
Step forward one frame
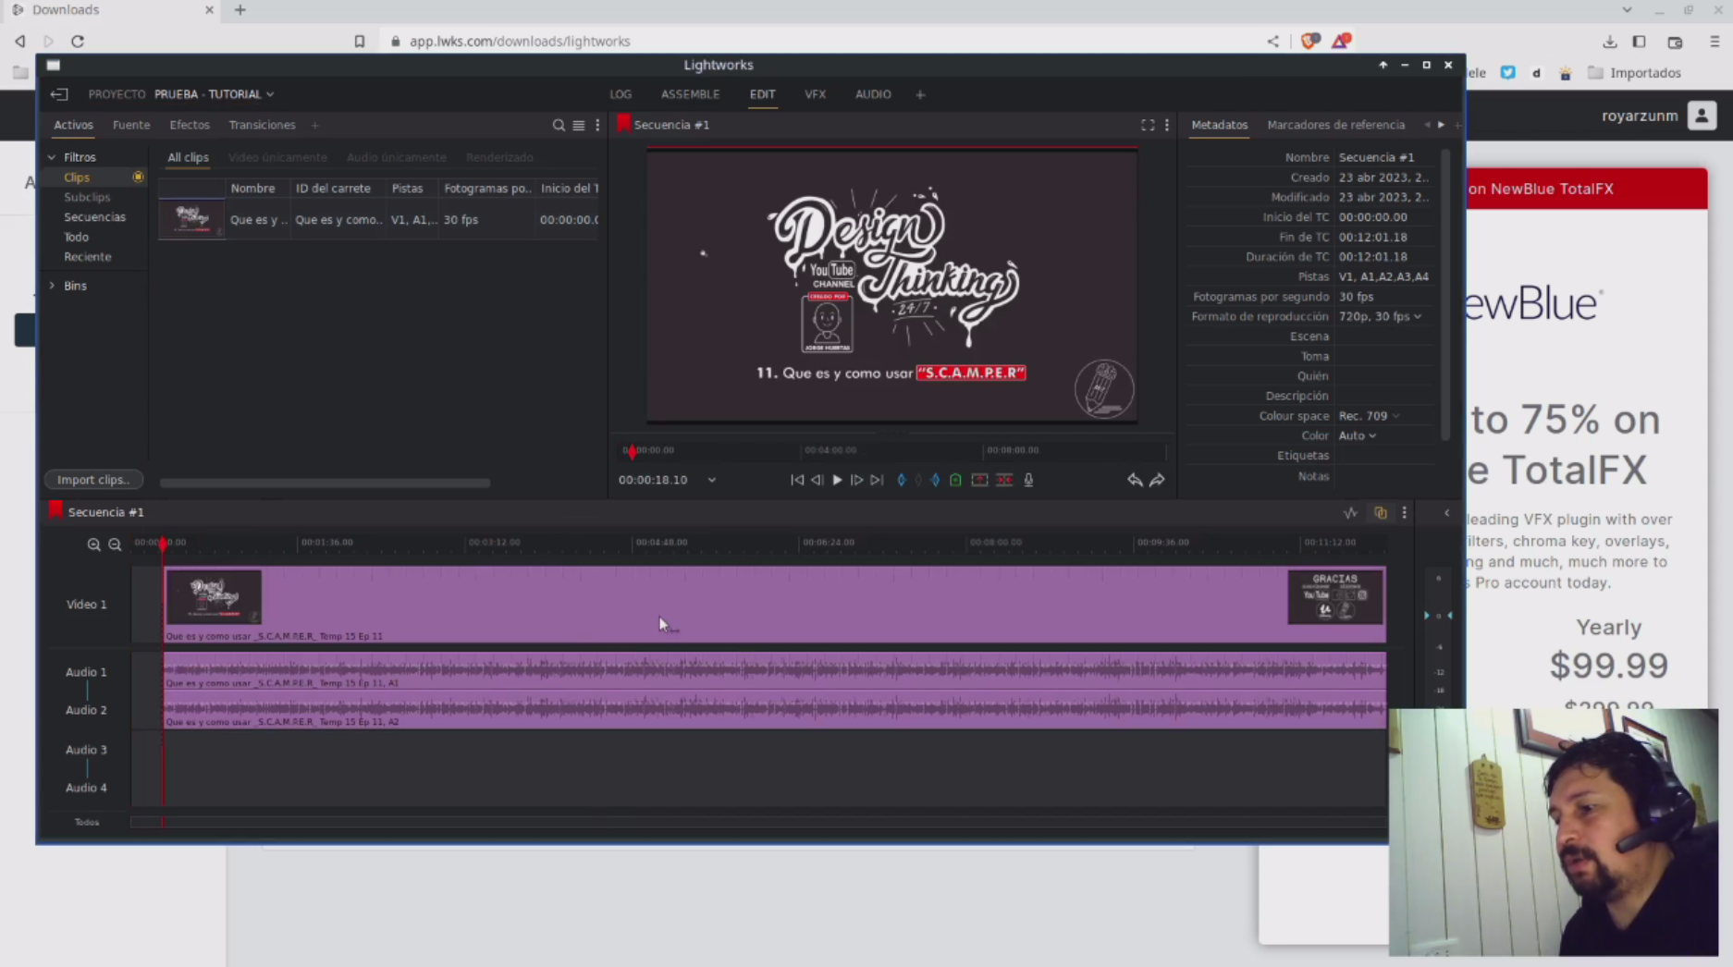[856, 480]
